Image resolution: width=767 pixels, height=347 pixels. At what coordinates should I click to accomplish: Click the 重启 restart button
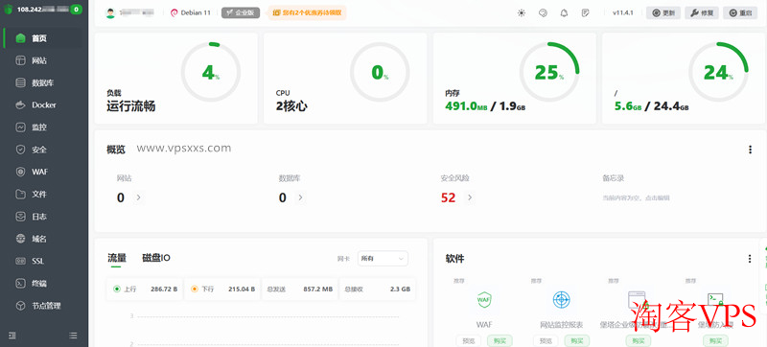click(740, 13)
